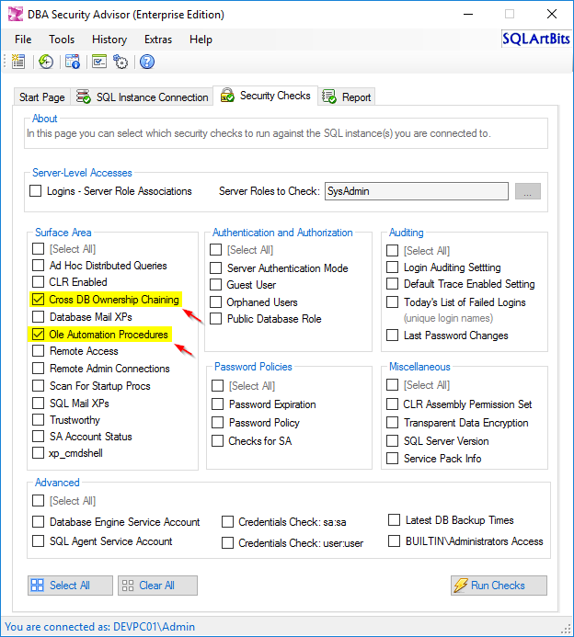Click the SQLArtBits logo

(x=535, y=39)
